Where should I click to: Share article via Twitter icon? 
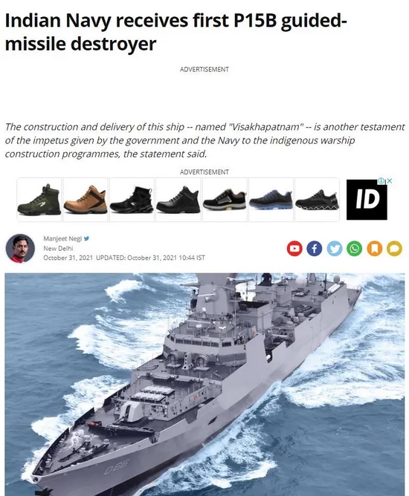[334, 248]
